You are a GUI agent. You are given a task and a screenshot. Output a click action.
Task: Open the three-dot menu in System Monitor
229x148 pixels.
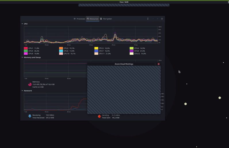coord(148,19)
